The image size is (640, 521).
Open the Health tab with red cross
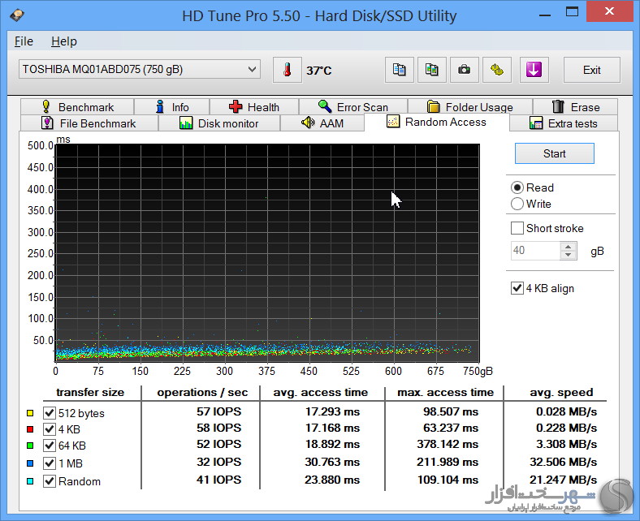tap(253, 107)
